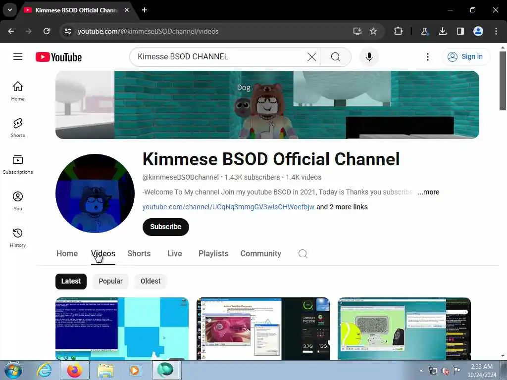Click the page vertical scrollbar thumb

tap(503, 81)
